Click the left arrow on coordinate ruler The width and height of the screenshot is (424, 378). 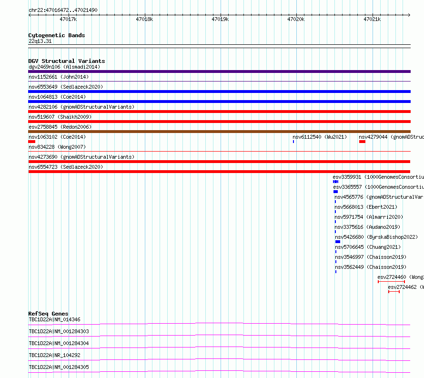click(30, 15)
